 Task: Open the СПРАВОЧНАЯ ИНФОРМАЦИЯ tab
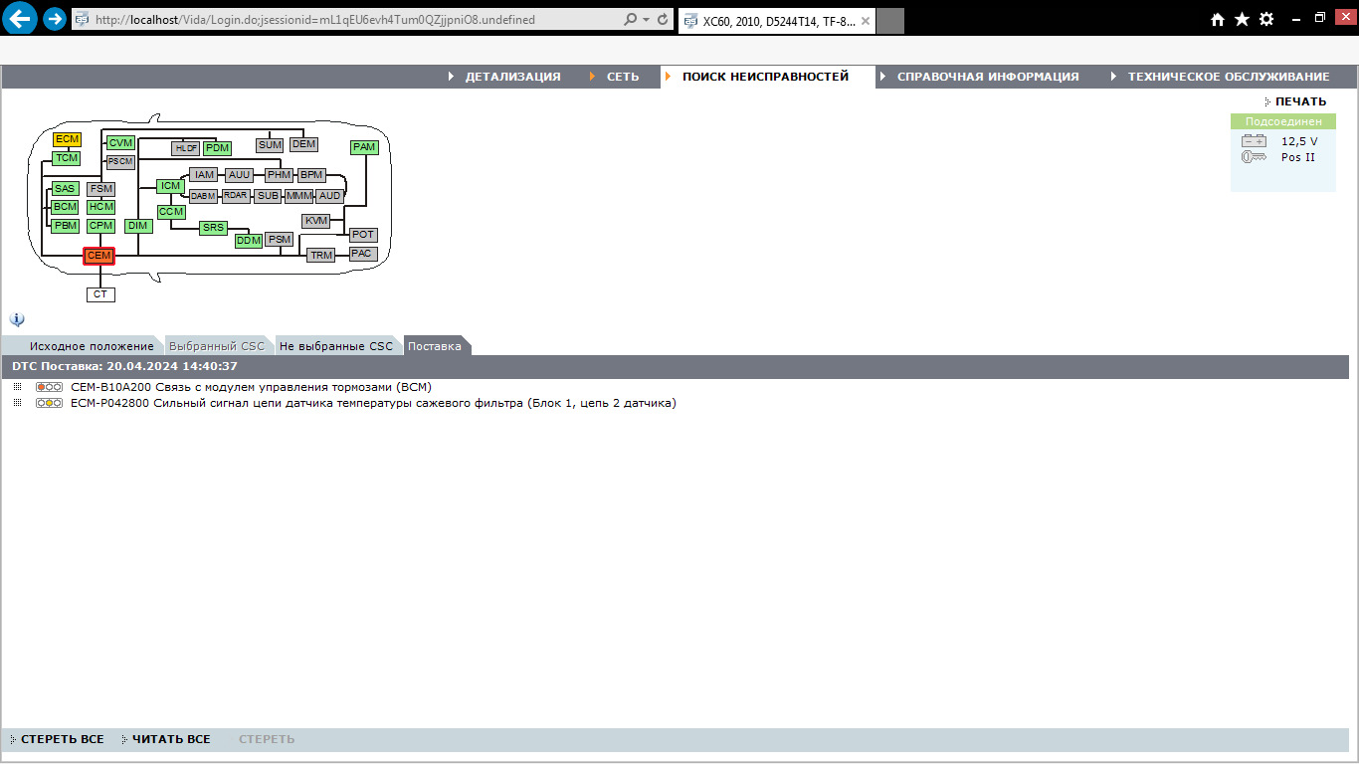click(x=988, y=77)
